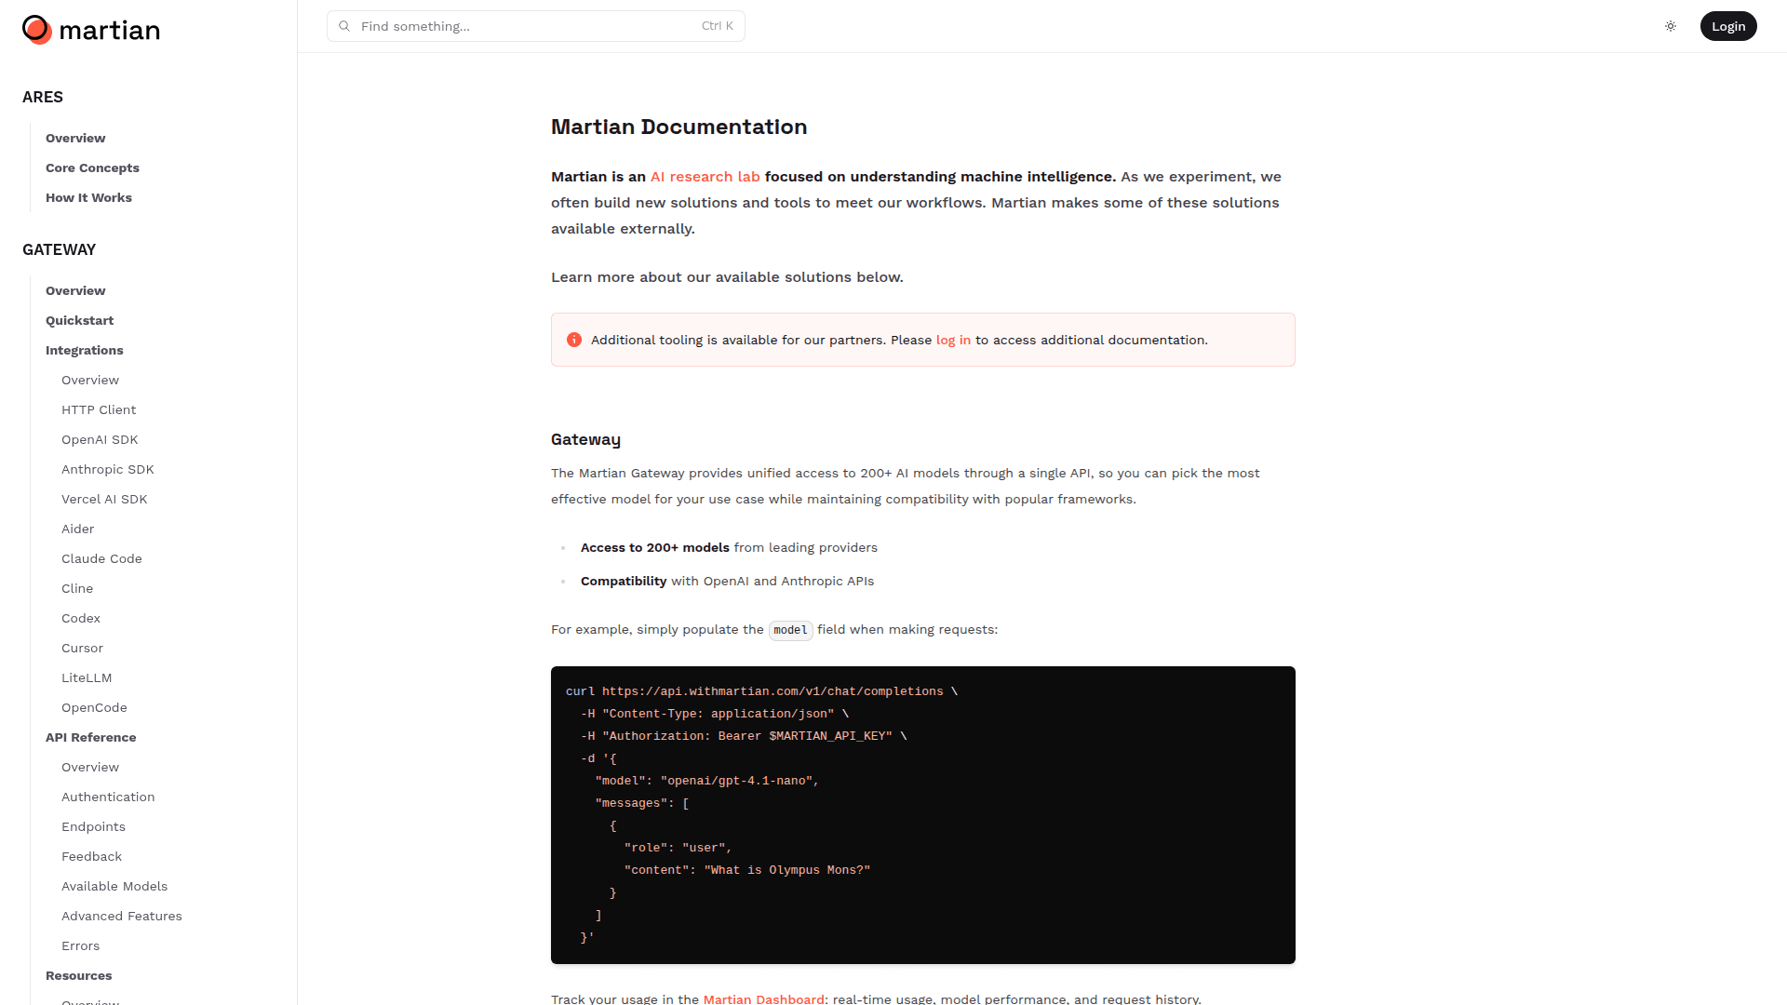The image size is (1787, 1005).
Task: Click the info icon in partner notice
Action: click(574, 340)
